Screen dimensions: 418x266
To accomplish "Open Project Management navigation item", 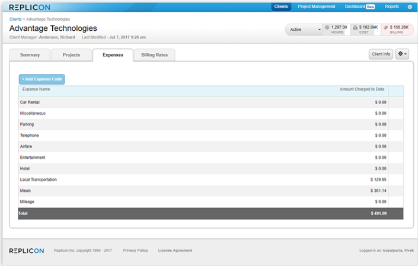I will point(317,7).
